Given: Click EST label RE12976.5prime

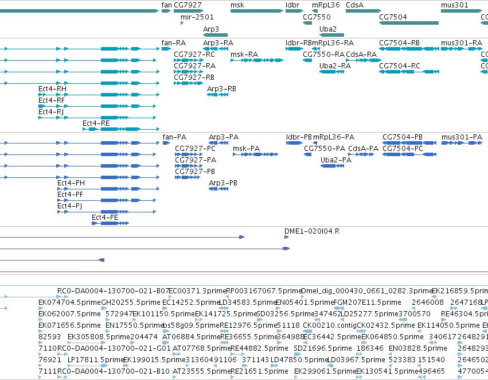Looking at the screenshot, I should 248,325.
